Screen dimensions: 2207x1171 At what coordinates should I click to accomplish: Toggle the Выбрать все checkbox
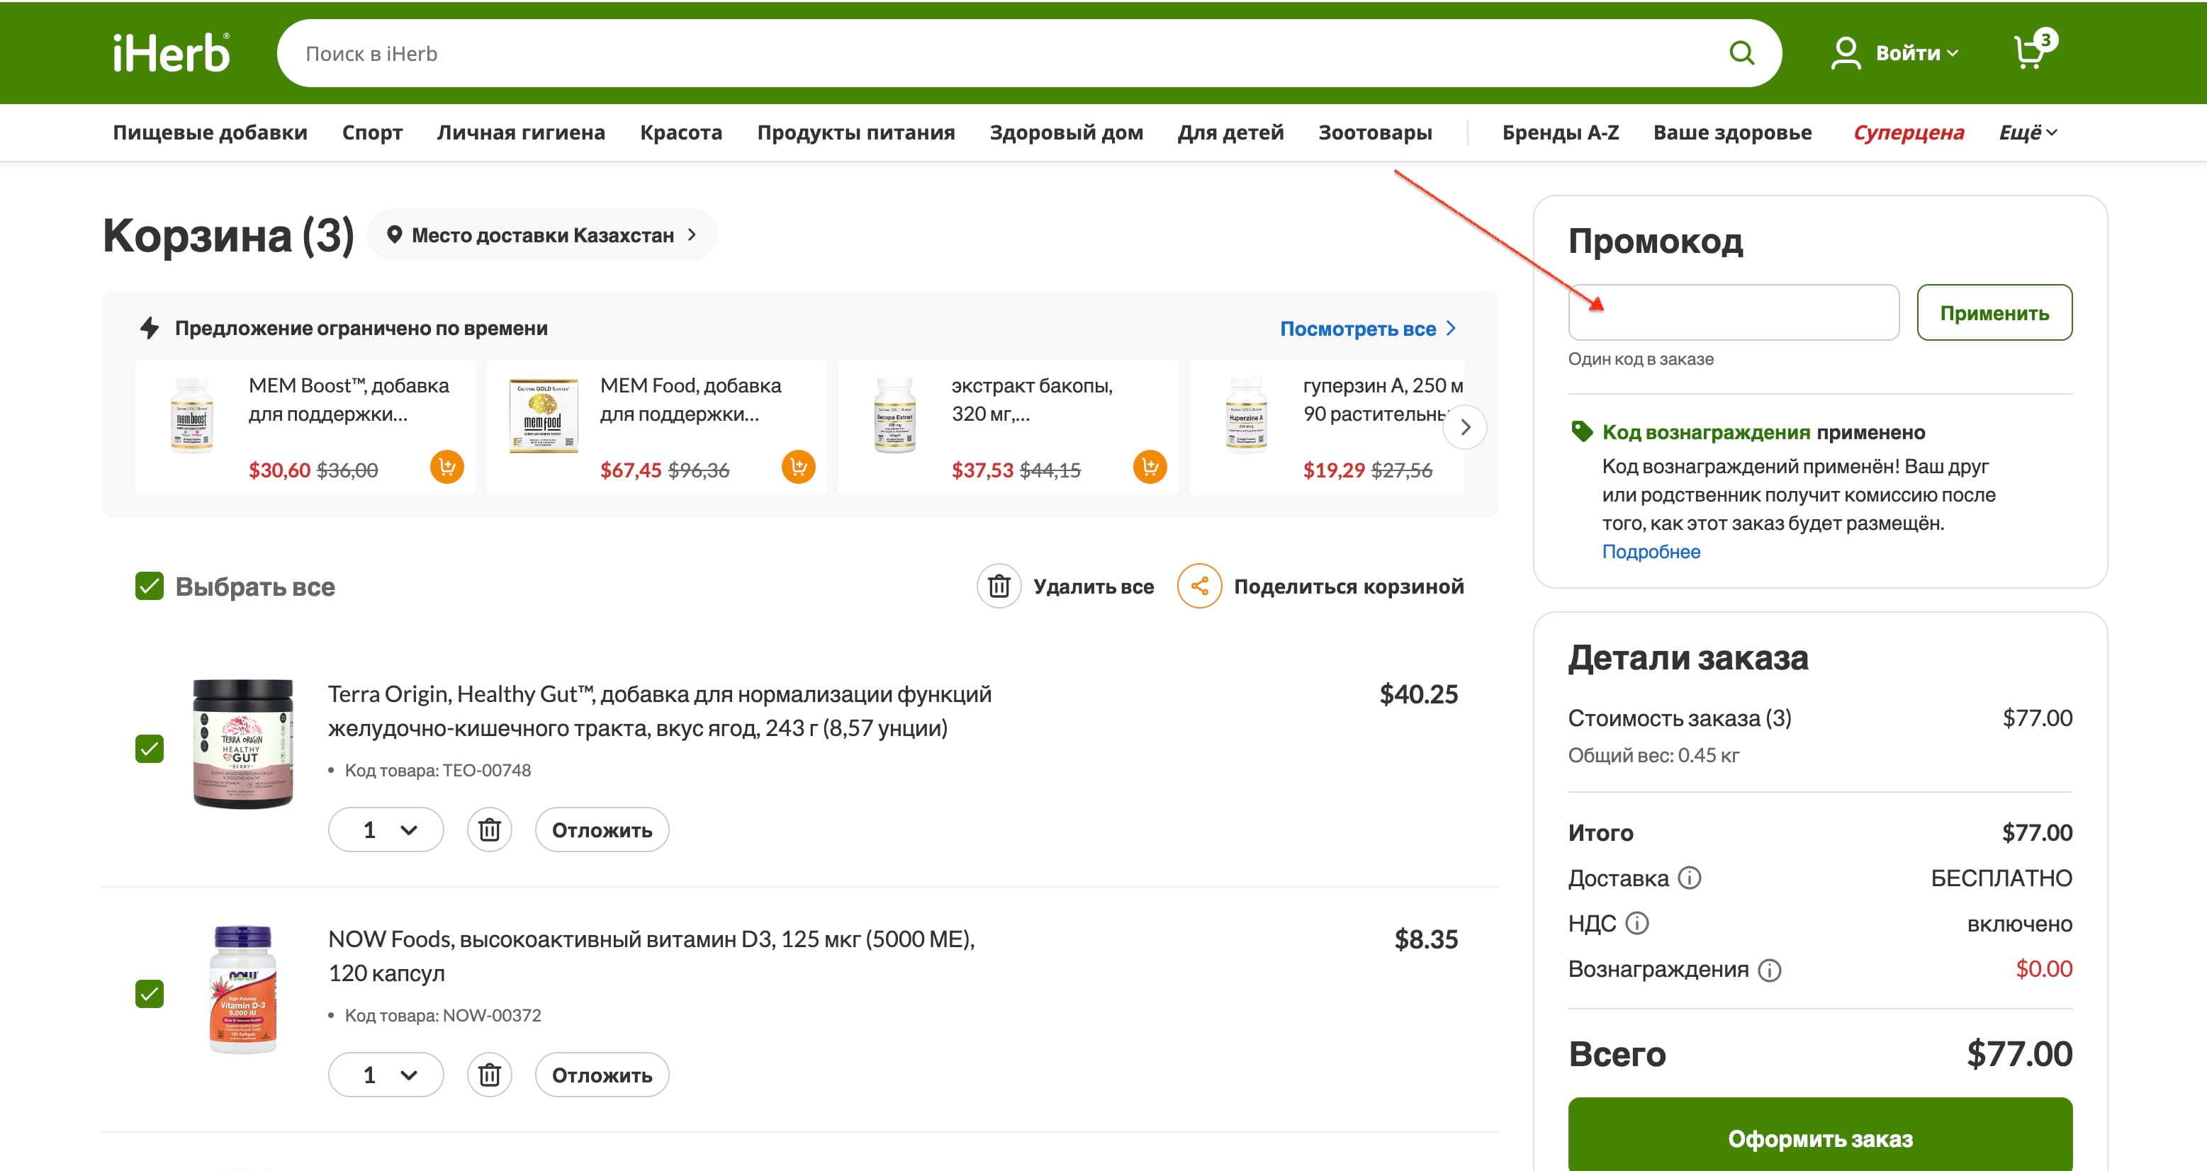click(150, 586)
